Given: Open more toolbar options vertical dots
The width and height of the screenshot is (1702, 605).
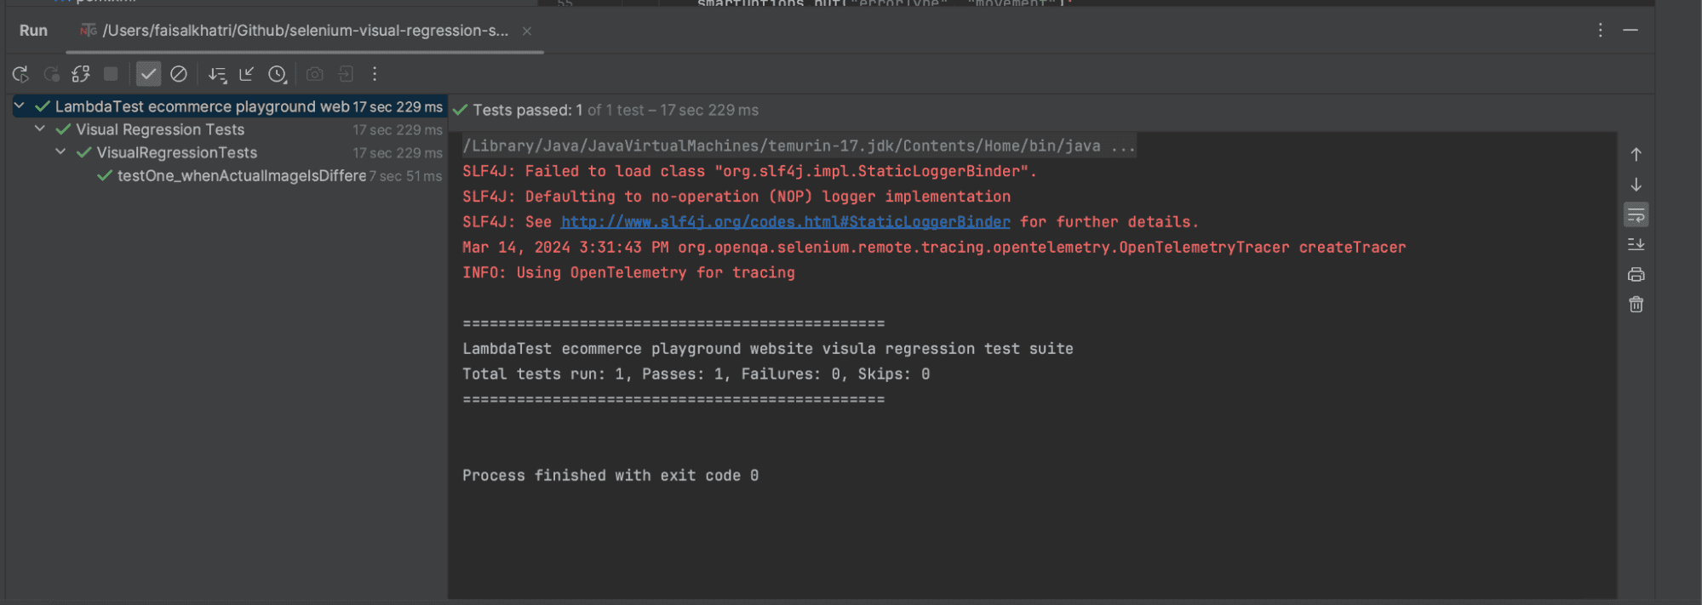Looking at the screenshot, I should pyautogui.click(x=375, y=74).
